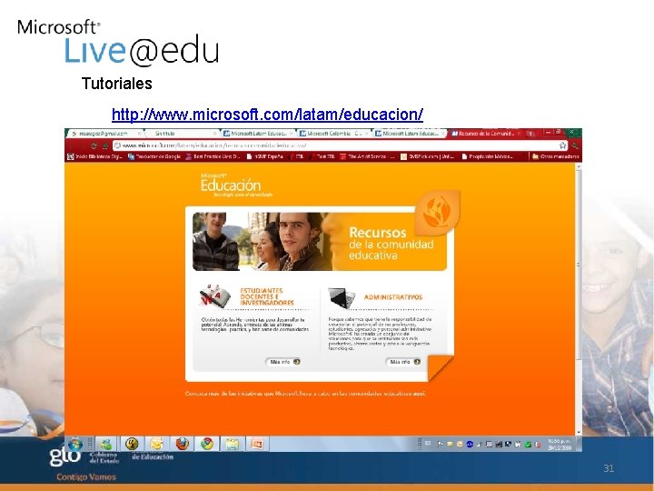Open the microsoft.com/latam/educacion hyperlink
This screenshot has height=491, width=654.
(x=267, y=114)
